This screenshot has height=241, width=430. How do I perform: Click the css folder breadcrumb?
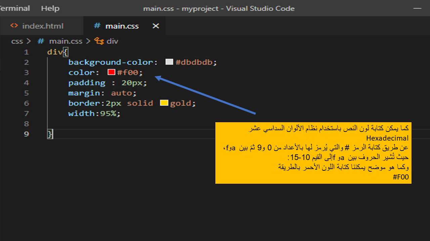click(x=17, y=41)
